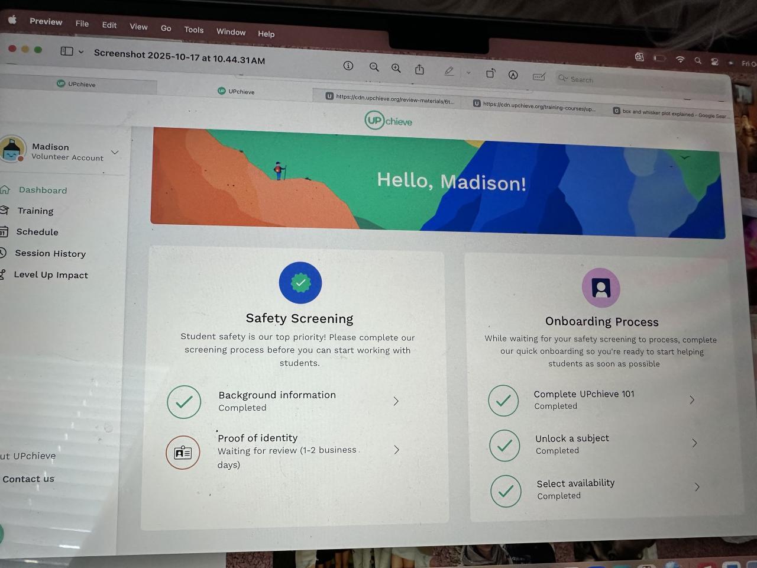Click the Onboarding Process ID badge icon

(601, 288)
